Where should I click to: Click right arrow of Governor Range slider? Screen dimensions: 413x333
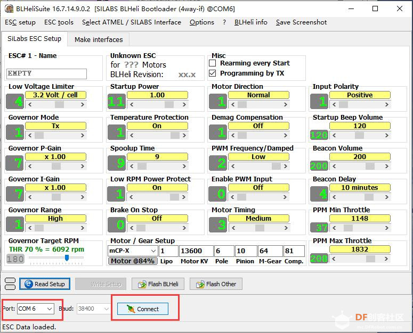click(83, 228)
